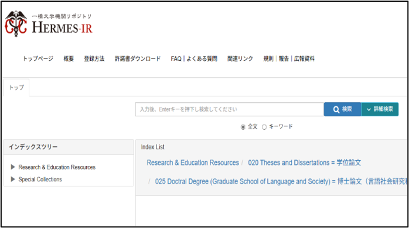Open the トップページ menu item

pos(38,58)
